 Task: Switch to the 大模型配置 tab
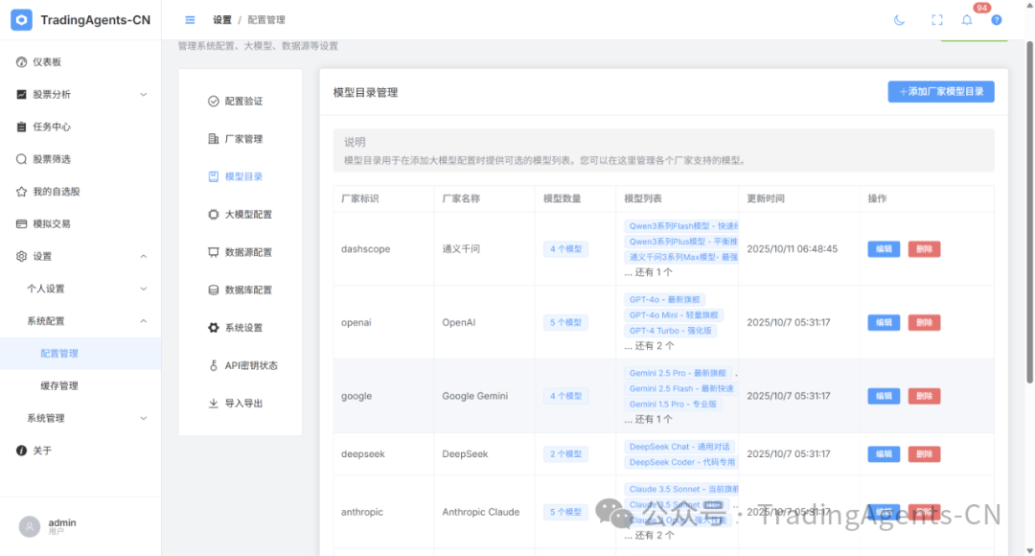point(247,215)
